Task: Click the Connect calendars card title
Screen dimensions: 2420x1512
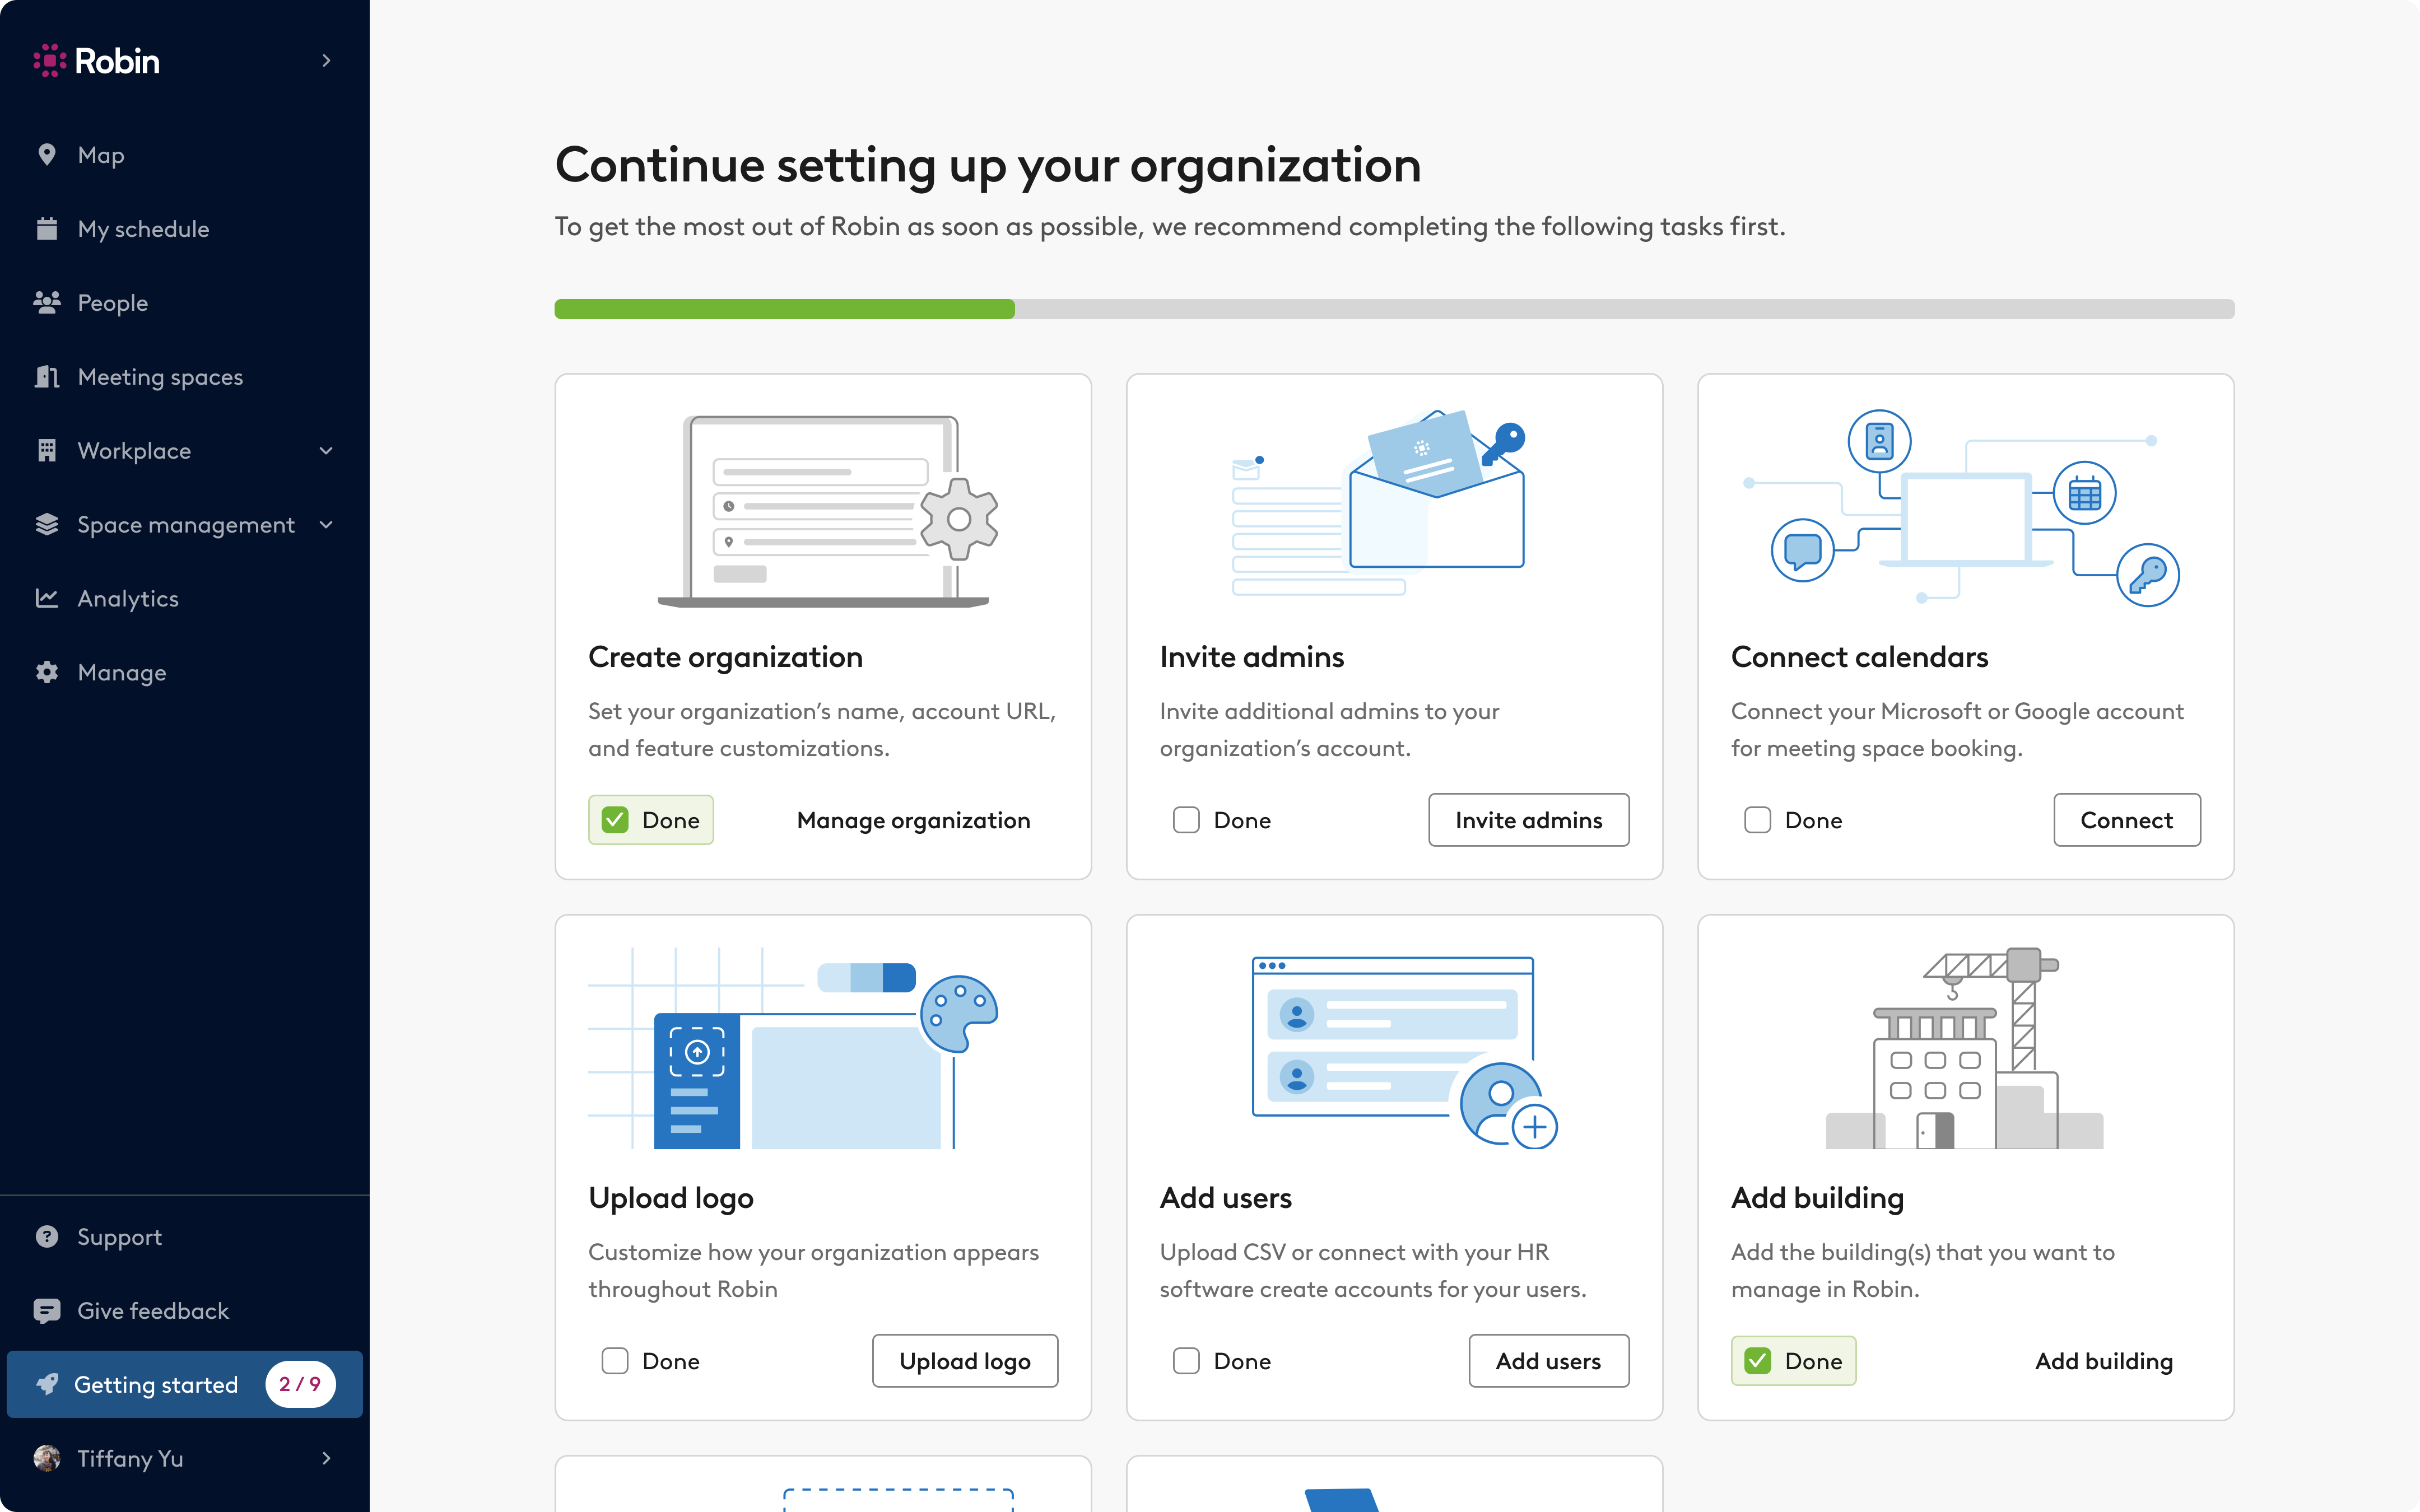Action: click(1859, 657)
